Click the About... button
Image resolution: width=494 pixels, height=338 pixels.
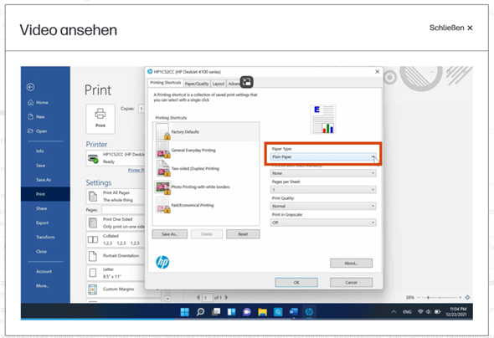tap(352, 263)
